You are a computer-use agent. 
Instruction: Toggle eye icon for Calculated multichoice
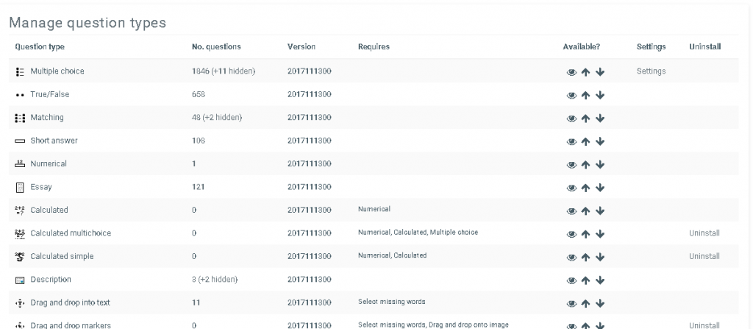point(571,234)
